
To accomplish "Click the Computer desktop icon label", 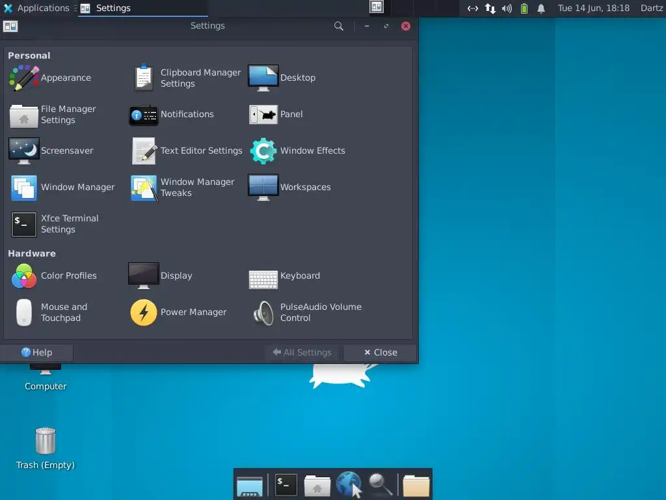I will click(x=46, y=386).
